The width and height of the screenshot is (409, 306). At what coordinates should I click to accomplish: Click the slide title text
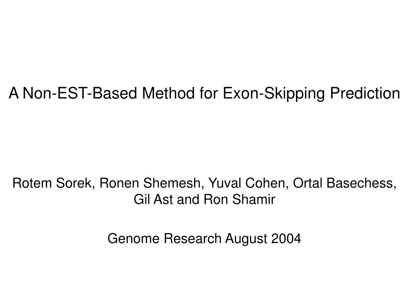click(x=204, y=93)
